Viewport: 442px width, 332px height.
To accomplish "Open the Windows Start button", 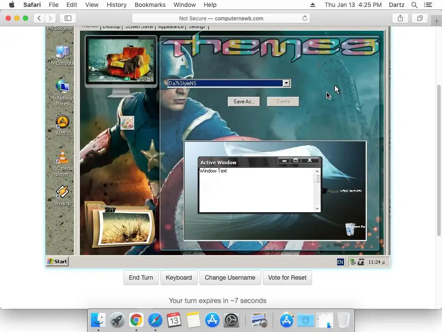I will click(x=57, y=262).
